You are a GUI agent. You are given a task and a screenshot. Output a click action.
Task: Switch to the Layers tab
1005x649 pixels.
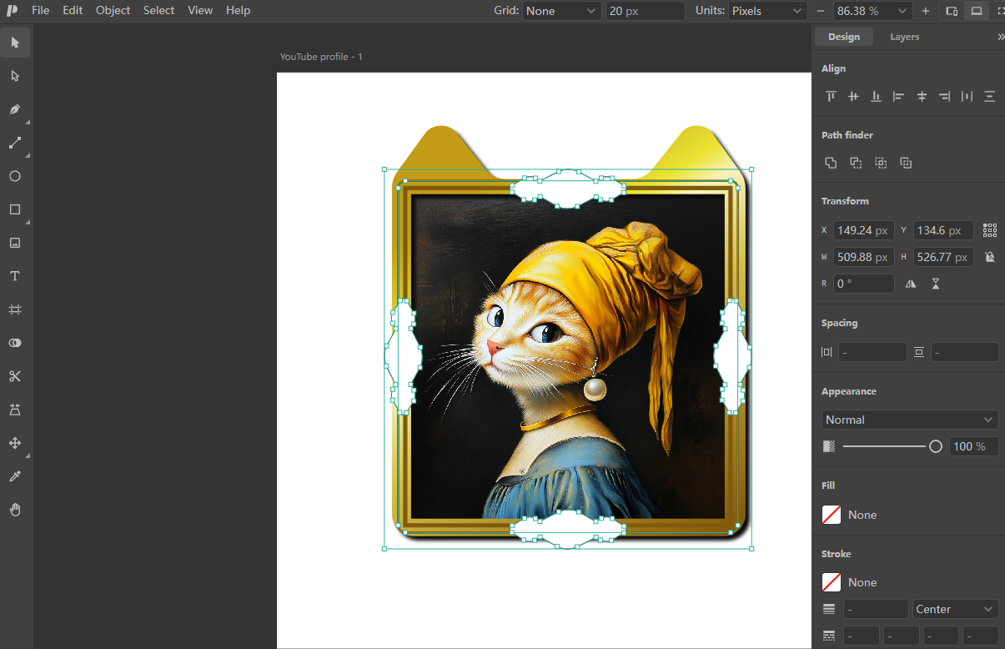click(904, 37)
